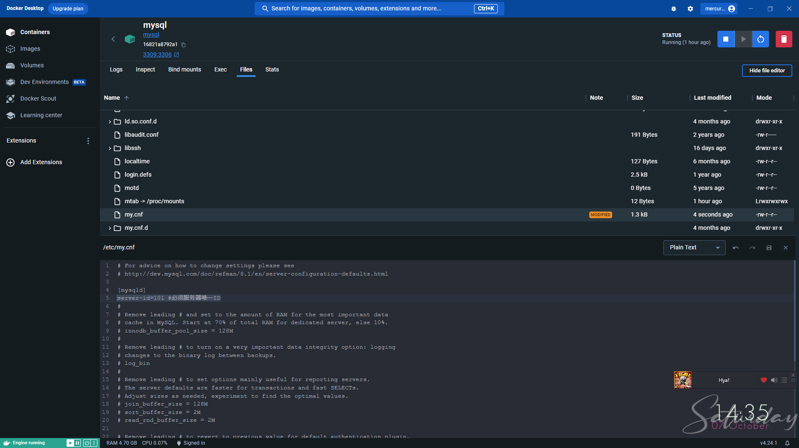The height and width of the screenshot is (448, 799).
Task: Open Volumes in sidebar
Action: (x=50, y=66)
